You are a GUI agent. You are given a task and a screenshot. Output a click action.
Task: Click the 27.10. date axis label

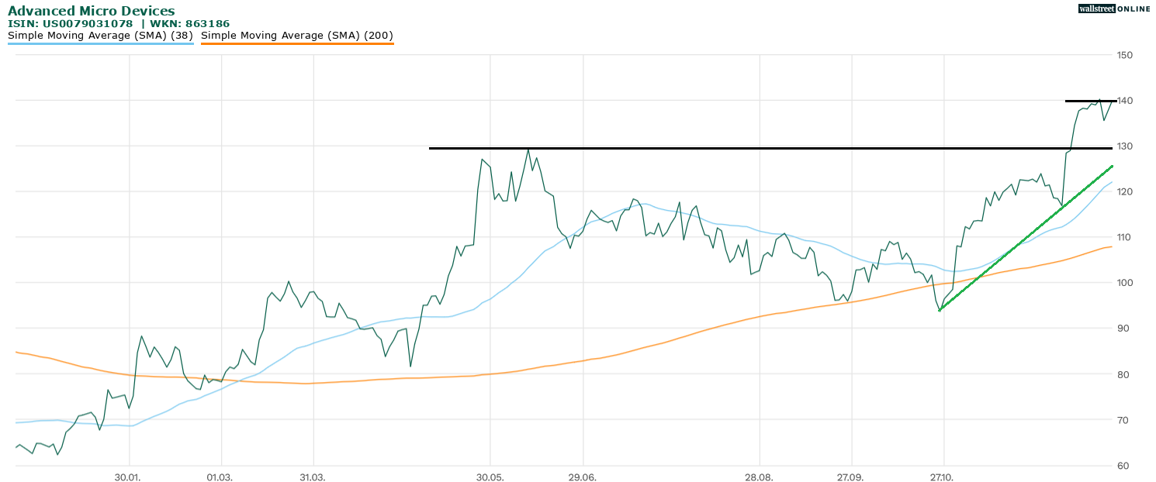point(943,477)
